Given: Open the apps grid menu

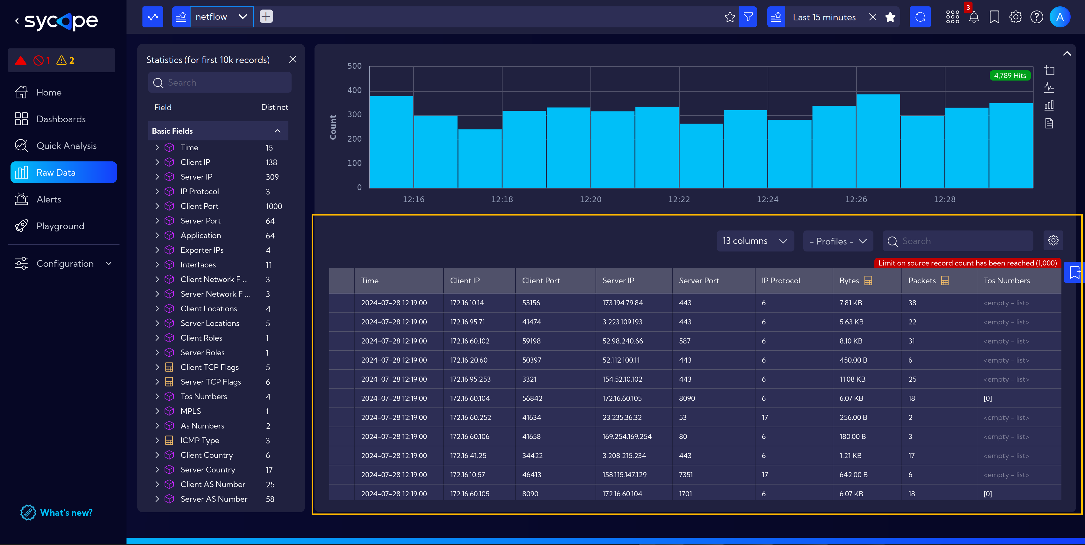Looking at the screenshot, I should click(x=952, y=17).
